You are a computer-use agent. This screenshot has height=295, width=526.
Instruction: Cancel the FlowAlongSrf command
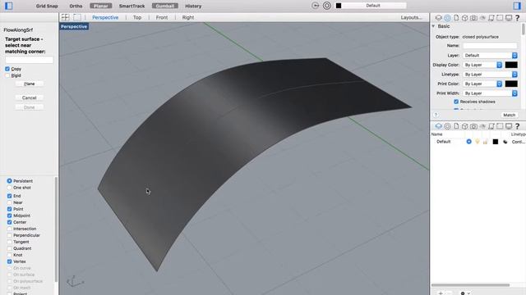(x=30, y=98)
